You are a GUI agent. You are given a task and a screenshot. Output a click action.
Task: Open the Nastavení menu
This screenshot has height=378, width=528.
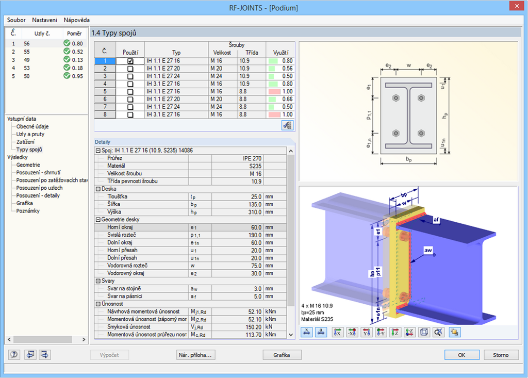[x=44, y=20]
